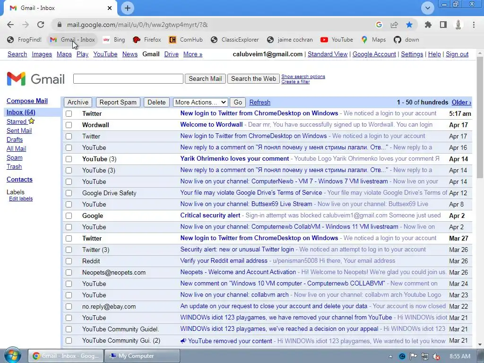
Task: Click the volume muted tray icon
Action: [x=436, y=356]
